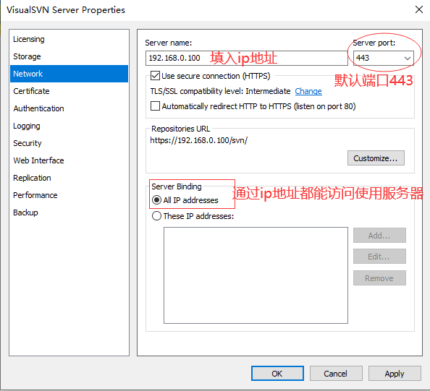
Task: Click the Customize... button
Action: [x=376, y=158]
